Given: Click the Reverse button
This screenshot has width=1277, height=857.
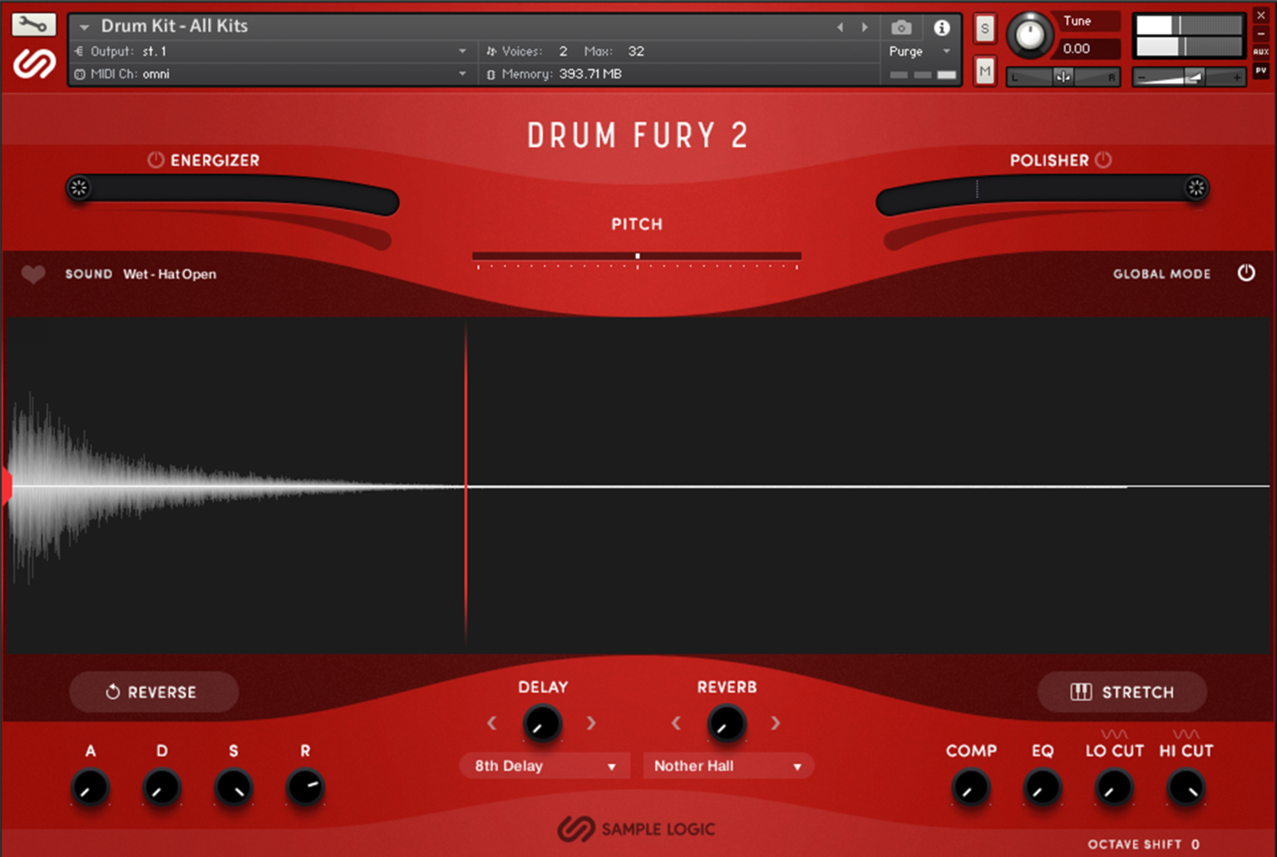Looking at the screenshot, I should (154, 692).
